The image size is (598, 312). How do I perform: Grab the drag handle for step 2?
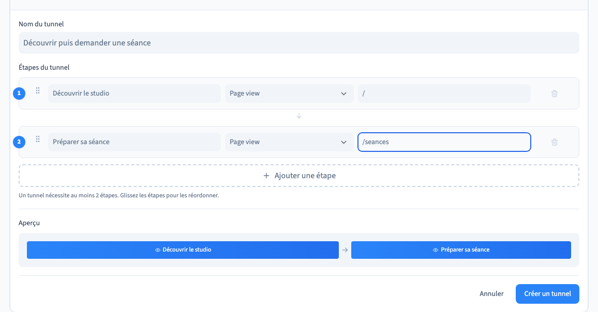tap(38, 139)
